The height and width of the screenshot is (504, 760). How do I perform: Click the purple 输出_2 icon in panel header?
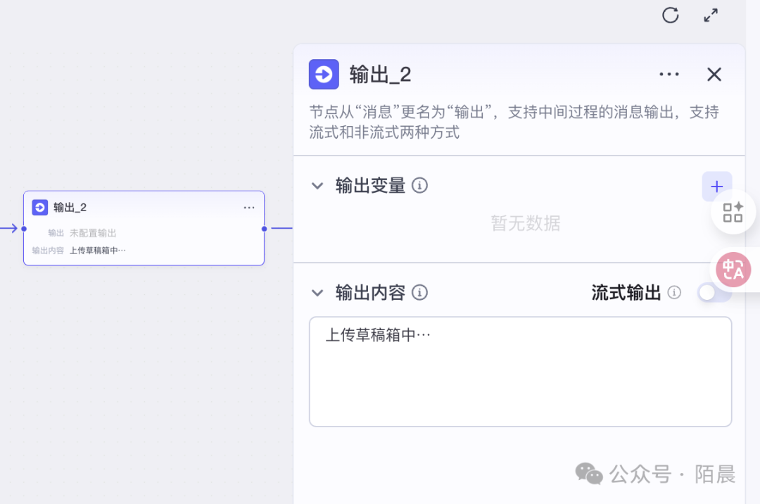pyautogui.click(x=324, y=75)
